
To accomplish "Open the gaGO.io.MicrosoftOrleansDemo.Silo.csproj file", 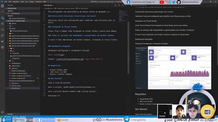I will pyautogui.click(x=26, y=56).
